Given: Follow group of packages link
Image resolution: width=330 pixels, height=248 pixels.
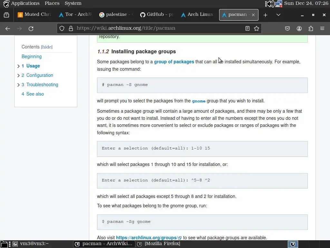Looking at the screenshot, I should tap(174, 62).
